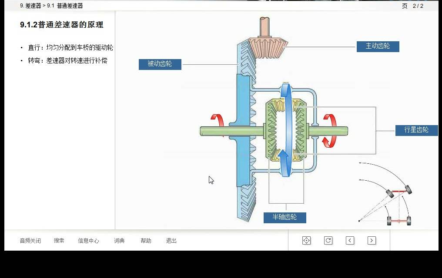The image size is (442, 278).
Task: Select the 半轴齿轮 label
Action: click(x=285, y=218)
